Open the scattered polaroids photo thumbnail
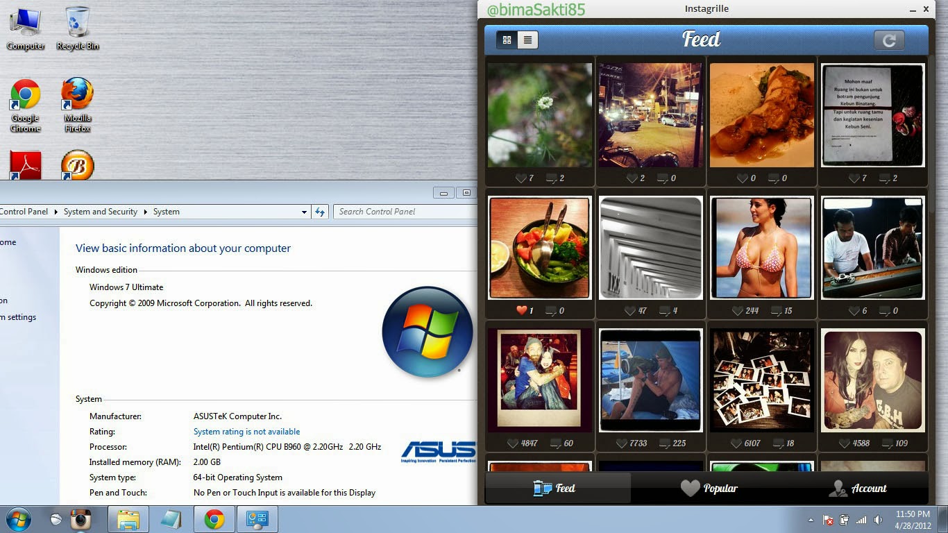 pos(761,380)
